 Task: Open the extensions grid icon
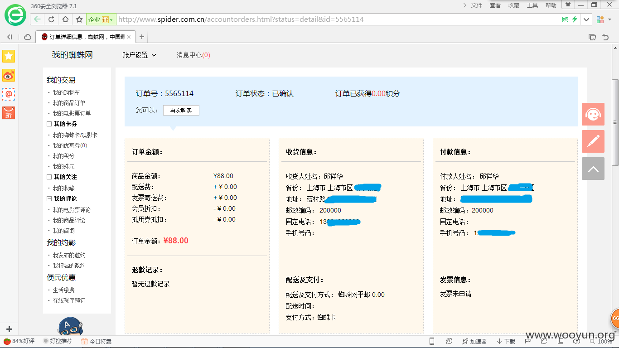tap(600, 19)
